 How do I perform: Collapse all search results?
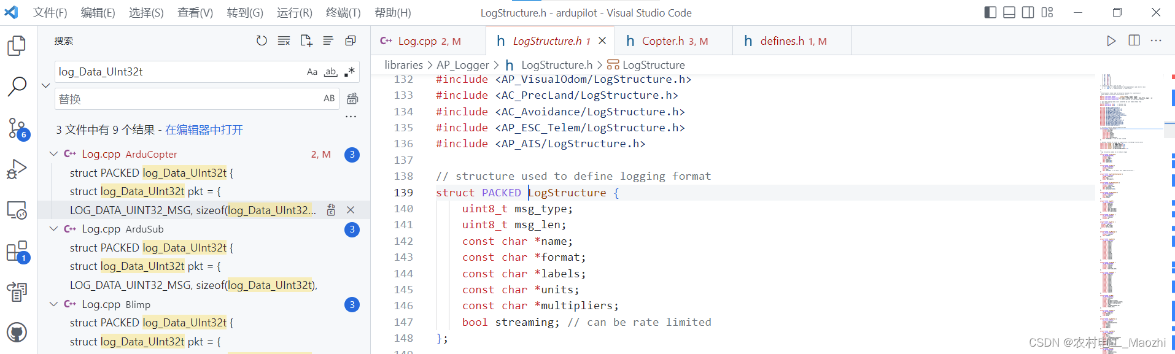click(x=351, y=40)
